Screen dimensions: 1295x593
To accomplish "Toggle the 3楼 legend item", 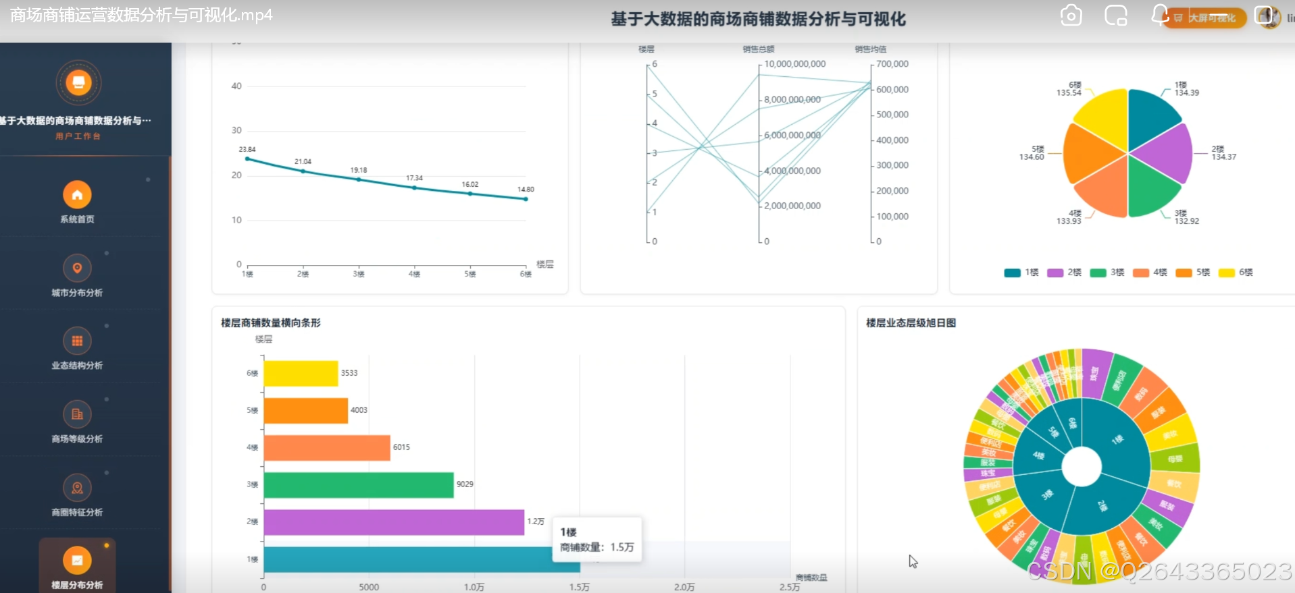I will [1107, 273].
